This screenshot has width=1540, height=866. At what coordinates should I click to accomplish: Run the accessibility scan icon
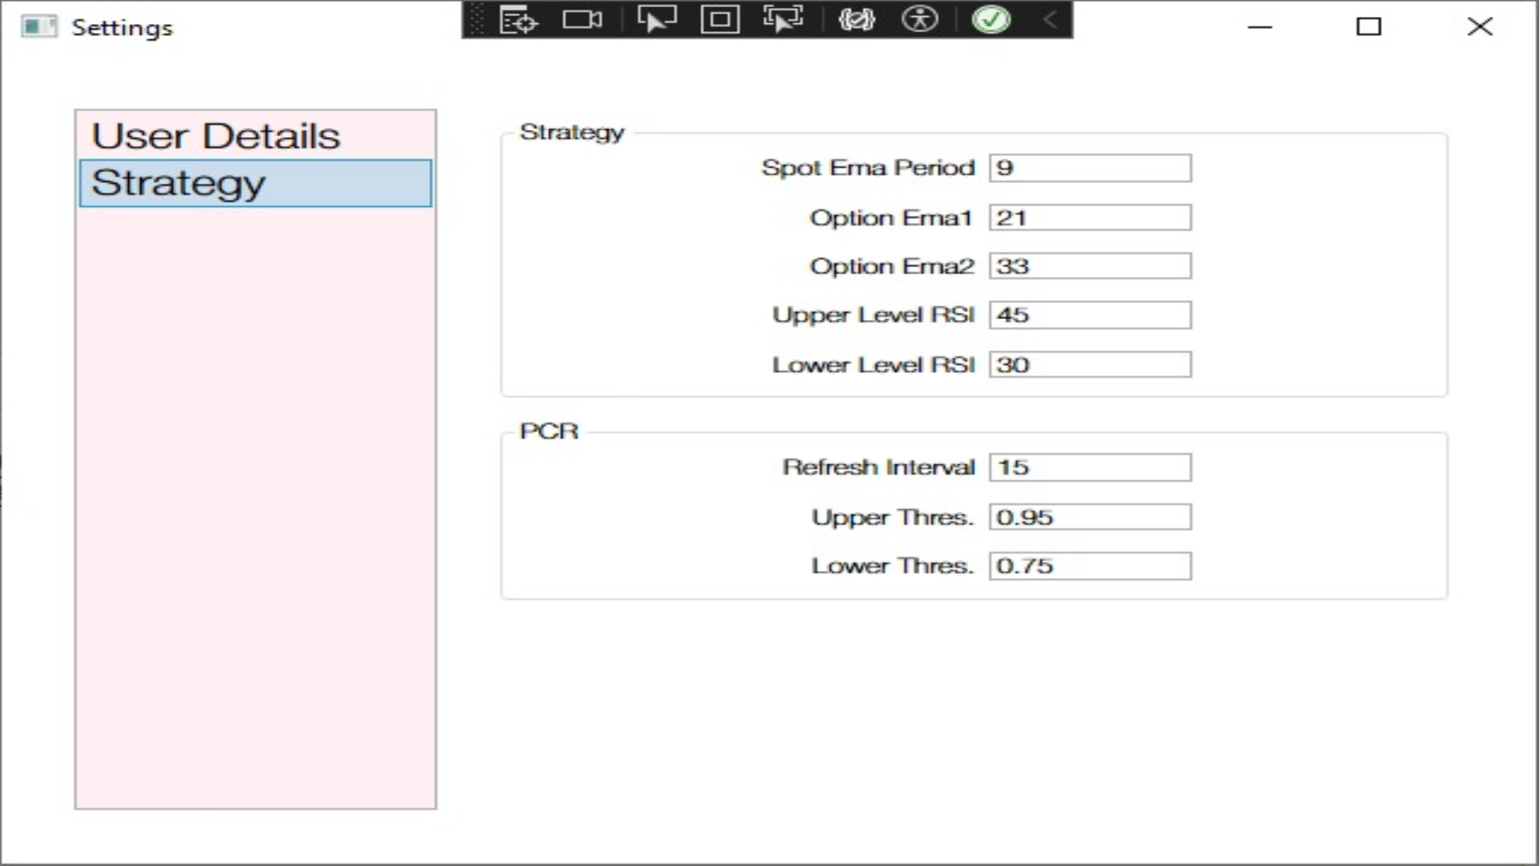click(x=919, y=19)
